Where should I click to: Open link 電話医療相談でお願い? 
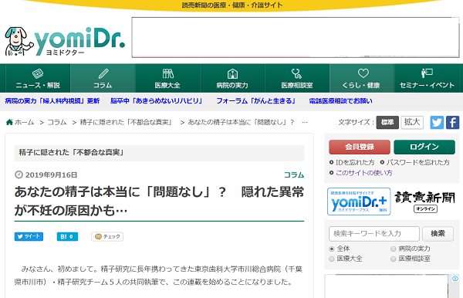click(340, 101)
